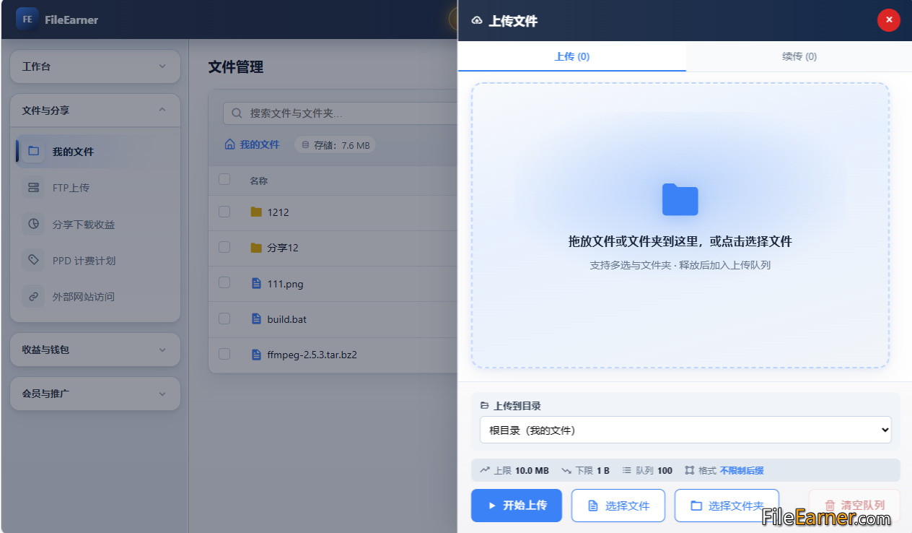The image size is (912, 533).
Task: Click the 开始上传 button
Action: click(x=517, y=506)
